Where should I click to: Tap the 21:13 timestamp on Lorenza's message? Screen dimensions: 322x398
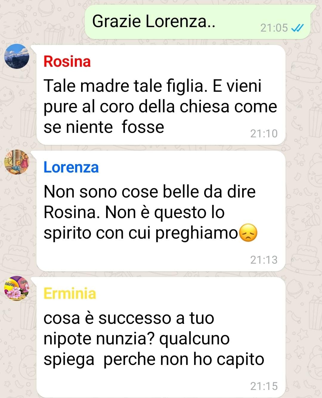click(x=264, y=260)
